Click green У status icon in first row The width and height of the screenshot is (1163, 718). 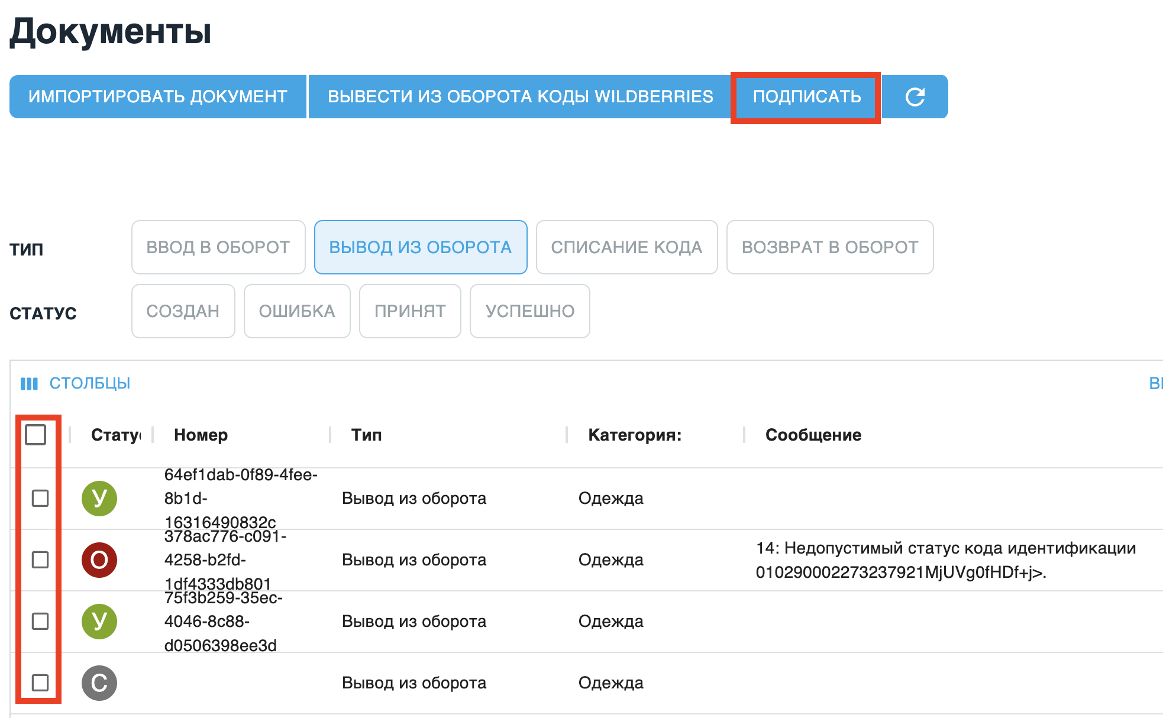tap(99, 499)
